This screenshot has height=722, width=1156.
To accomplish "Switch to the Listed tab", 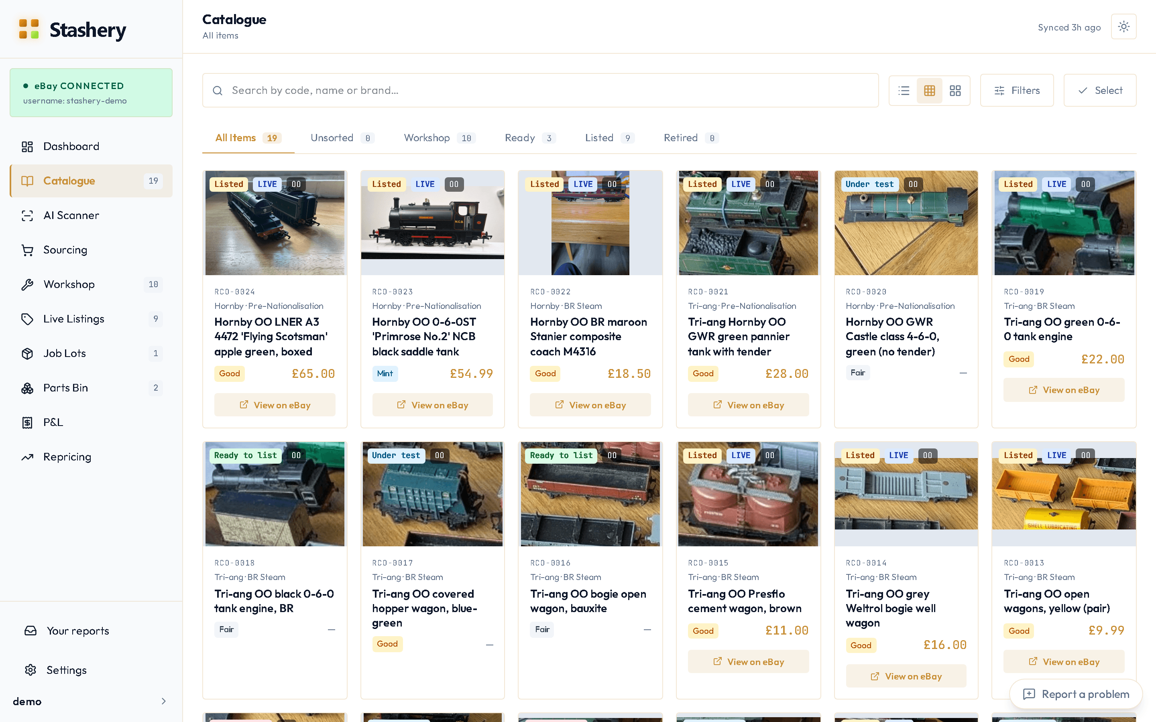I will point(610,138).
